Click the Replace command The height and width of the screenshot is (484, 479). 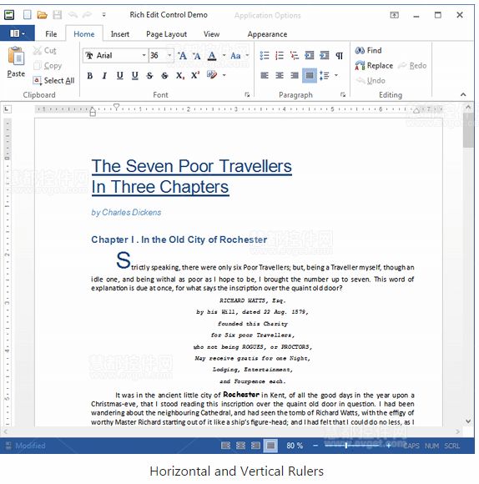(374, 65)
